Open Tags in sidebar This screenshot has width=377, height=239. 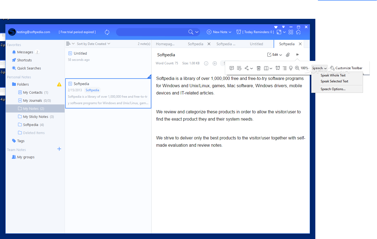(18, 141)
